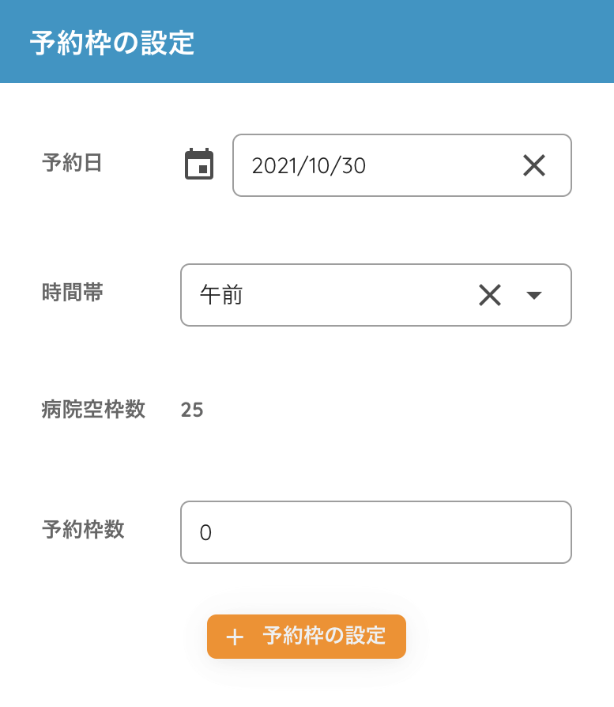This screenshot has width=614, height=707.
Task: Clear the 2021/10/30 date with X
Action: coord(534,165)
